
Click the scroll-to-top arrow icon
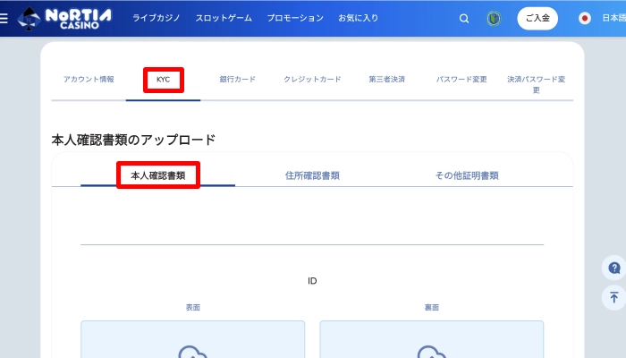pyautogui.click(x=614, y=297)
